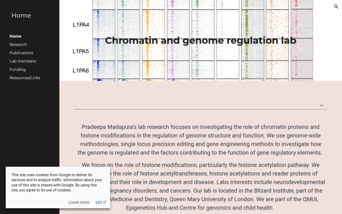Open the Funding page

point(18,70)
